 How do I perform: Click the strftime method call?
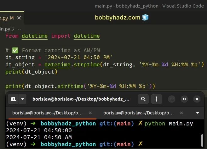[71, 86]
